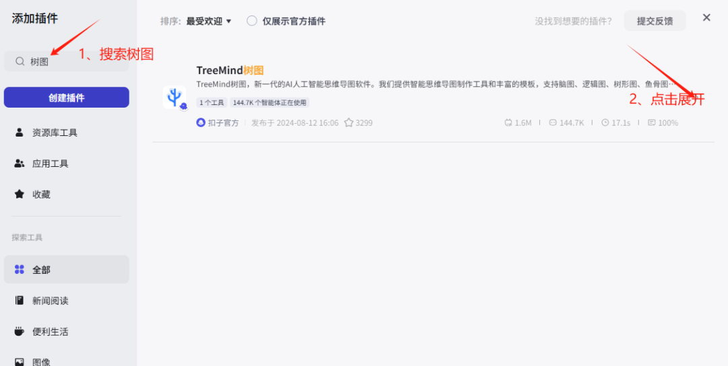Click the 树图 search input field
This screenshot has height=366, width=728.
[x=66, y=61]
